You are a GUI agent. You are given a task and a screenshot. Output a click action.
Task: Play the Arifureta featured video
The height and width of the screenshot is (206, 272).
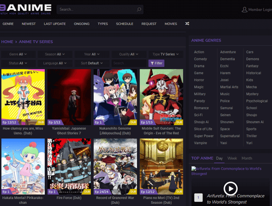[x=230, y=188]
